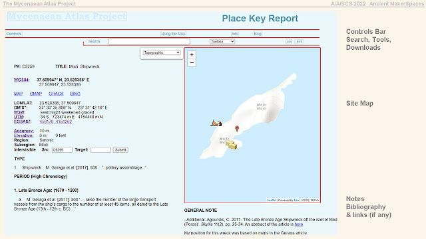Open the Leaflet attribution link
Image resolution: width=426 pixels, height=239 pixels.
(x=272, y=200)
